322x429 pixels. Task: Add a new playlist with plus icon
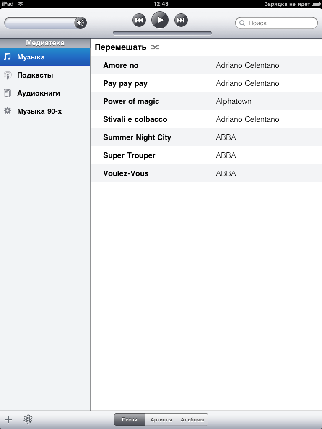click(8, 419)
